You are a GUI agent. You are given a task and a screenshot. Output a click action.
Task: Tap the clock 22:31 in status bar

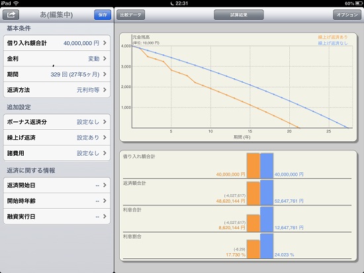[x=182, y=3]
